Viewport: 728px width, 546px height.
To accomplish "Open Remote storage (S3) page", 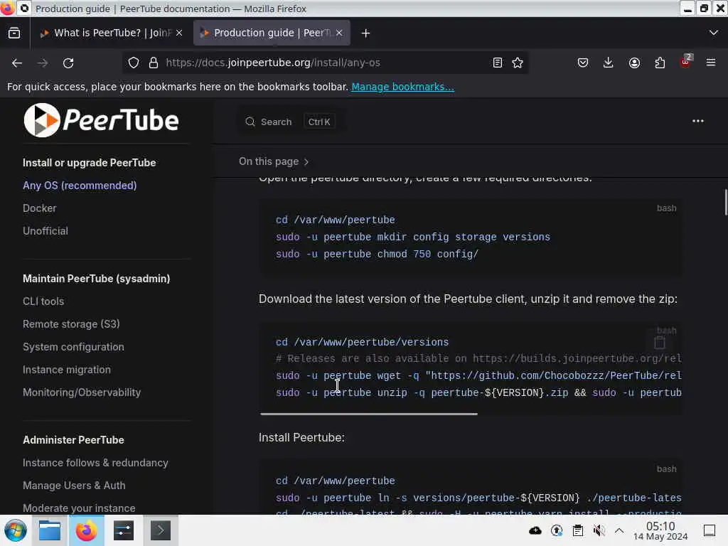I will [71, 324].
